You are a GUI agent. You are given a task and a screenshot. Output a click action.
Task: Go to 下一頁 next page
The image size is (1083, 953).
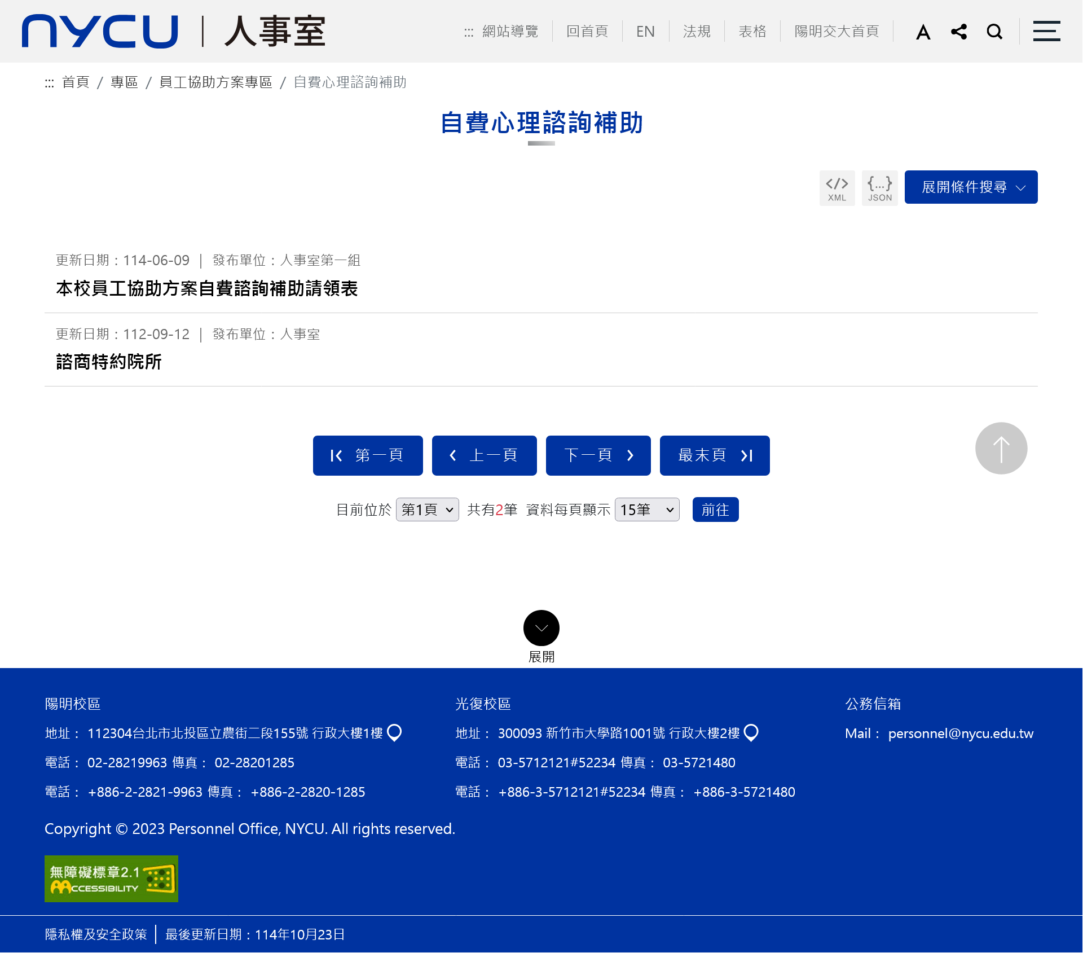click(x=598, y=455)
